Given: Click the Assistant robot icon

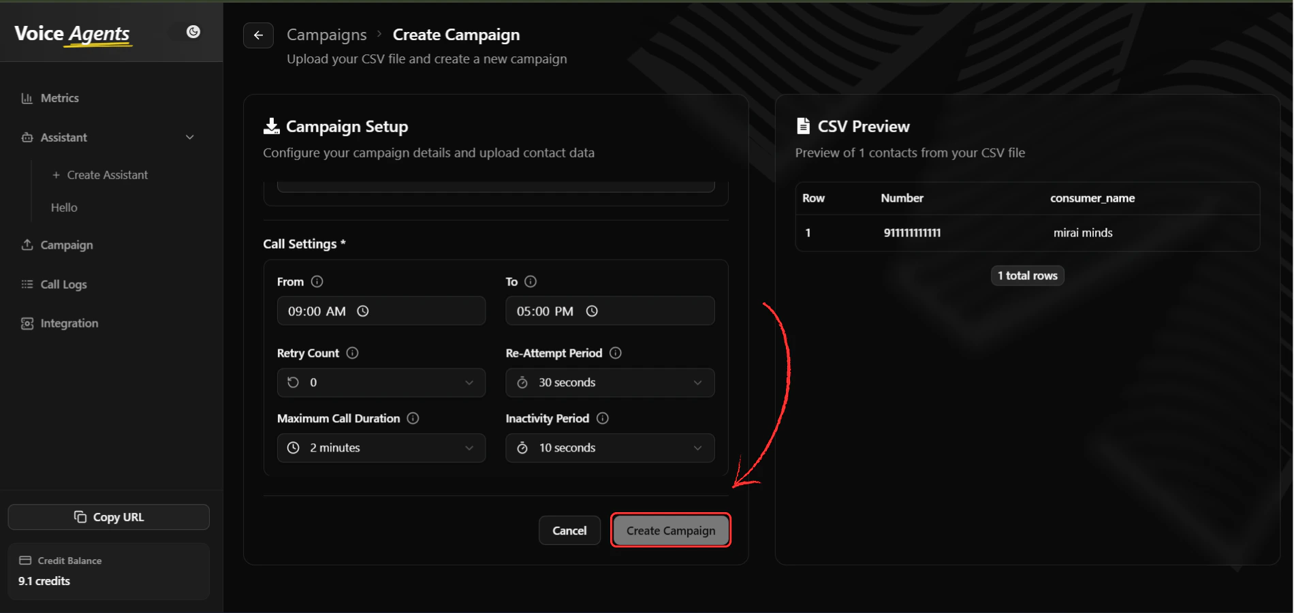Looking at the screenshot, I should point(27,137).
